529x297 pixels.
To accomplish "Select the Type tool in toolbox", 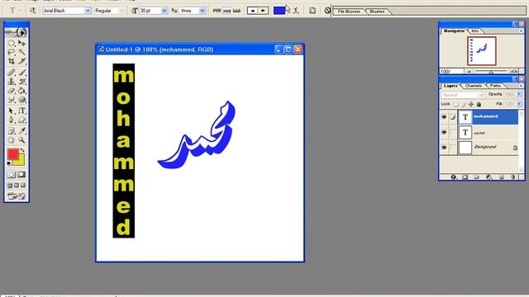I will pos(22,111).
